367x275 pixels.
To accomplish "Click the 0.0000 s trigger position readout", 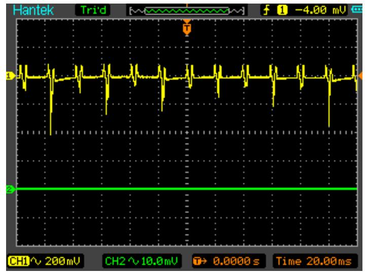I will coord(236,261).
